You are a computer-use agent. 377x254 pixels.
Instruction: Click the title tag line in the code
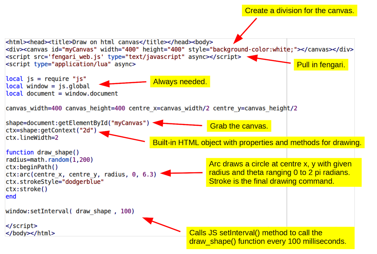[x=109, y=42]
